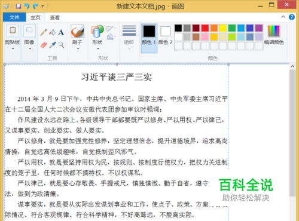Open the Edit colors (编辑颜色) rainbow icon
The width and height of the screenshot is (299, 221).
(274, 31)
